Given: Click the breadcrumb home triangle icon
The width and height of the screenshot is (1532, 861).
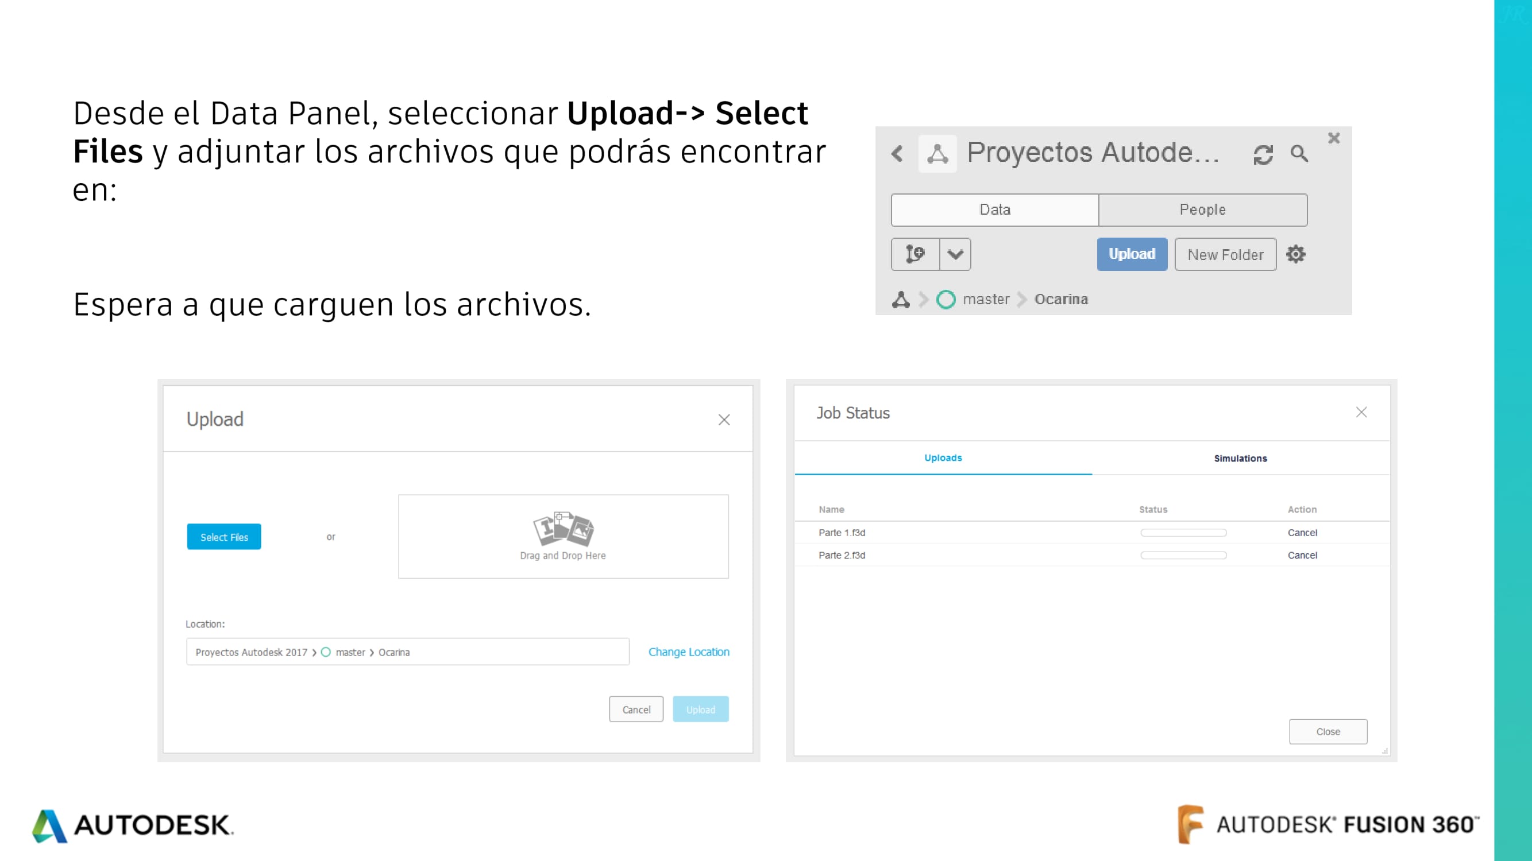Looking at the screenshot, I should [x=902, y=298].
